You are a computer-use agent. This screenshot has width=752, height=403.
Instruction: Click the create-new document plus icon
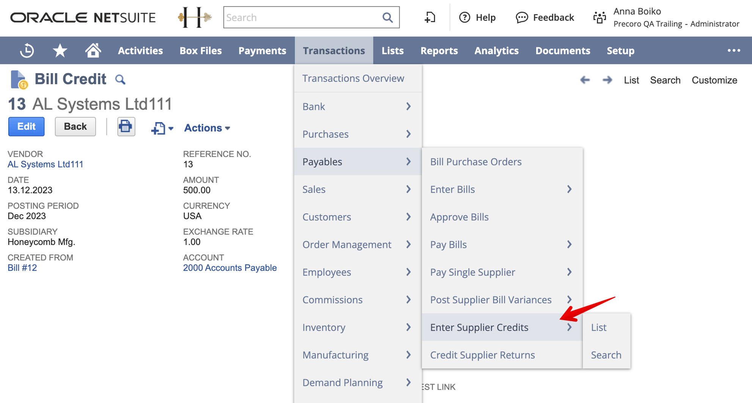tap(159, 128)
